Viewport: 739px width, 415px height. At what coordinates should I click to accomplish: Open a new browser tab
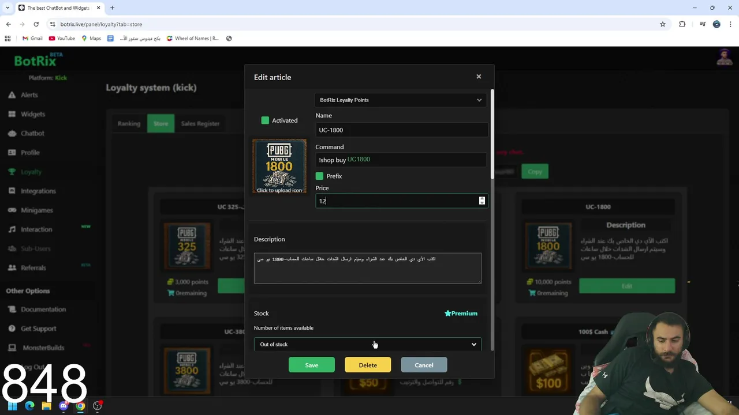click(x=112, y=8)
